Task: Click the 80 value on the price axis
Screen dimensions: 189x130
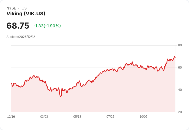Action: tap(180, 45)
